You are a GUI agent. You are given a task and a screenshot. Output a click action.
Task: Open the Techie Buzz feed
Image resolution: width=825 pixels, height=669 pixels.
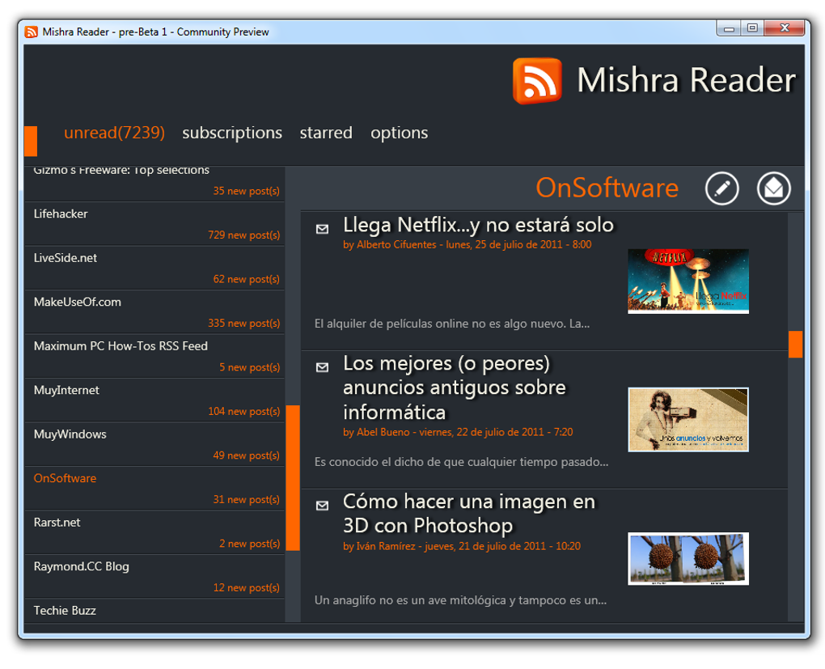154,611
